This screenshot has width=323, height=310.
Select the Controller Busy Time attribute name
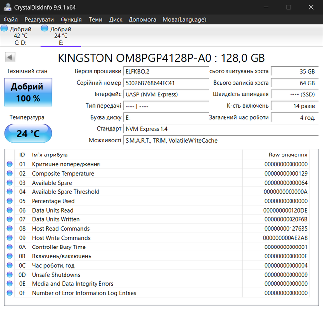[59, 247]
